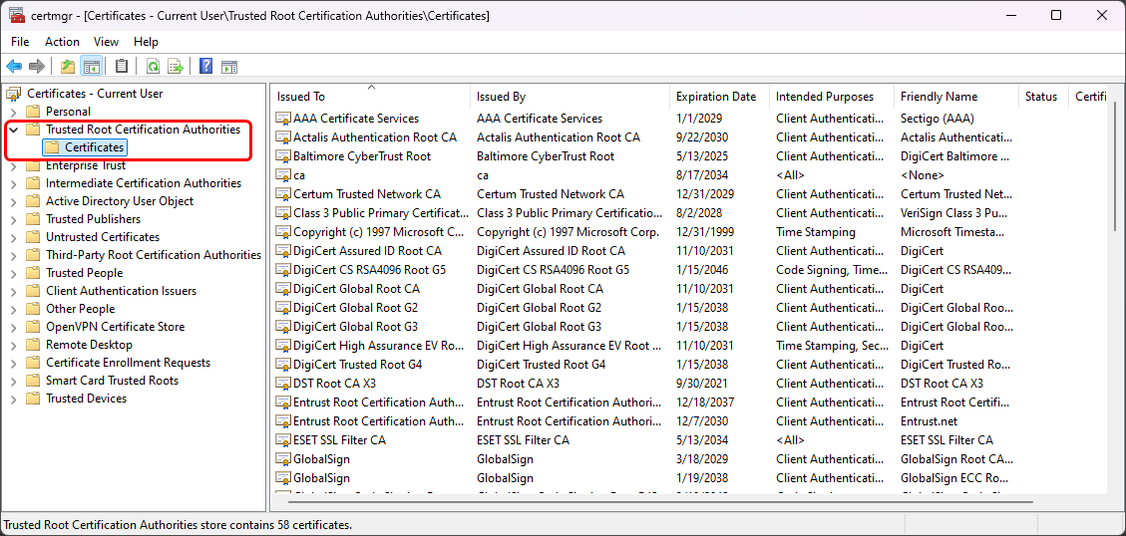Open Help via blue question mark icon
This screenshot has width=1126, height=536.
click(205, 67)
